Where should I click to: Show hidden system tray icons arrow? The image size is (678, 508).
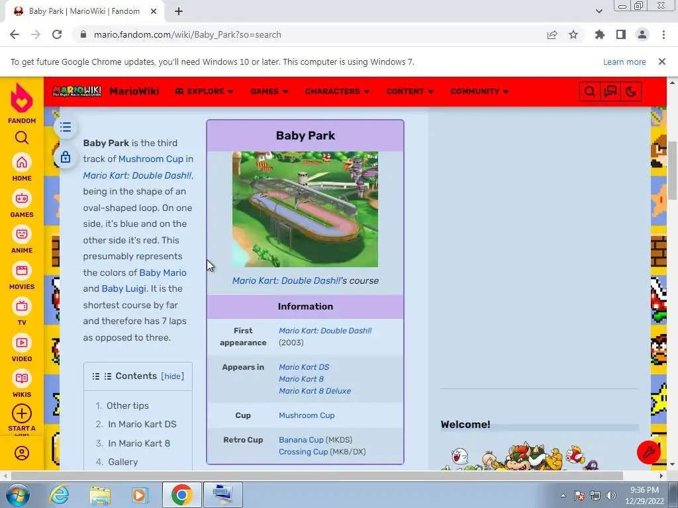(563, 495)
